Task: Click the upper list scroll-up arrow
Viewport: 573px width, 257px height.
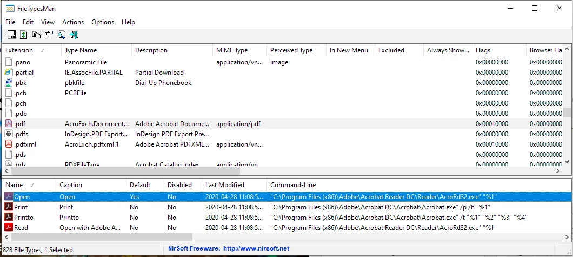Action: (x=567, y=49)
